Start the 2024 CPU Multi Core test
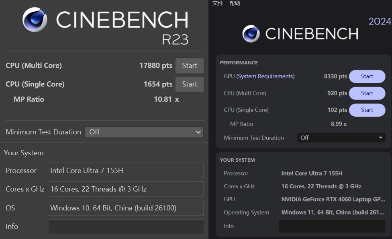392x239 pixels. (x=367, y=93)
